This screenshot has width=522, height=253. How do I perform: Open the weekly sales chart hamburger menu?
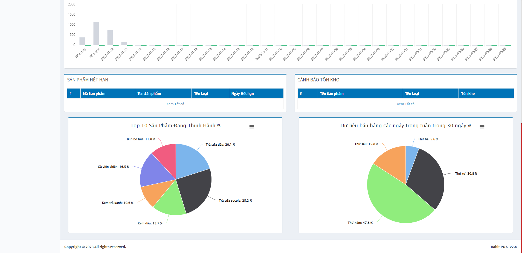coord(482,126)
